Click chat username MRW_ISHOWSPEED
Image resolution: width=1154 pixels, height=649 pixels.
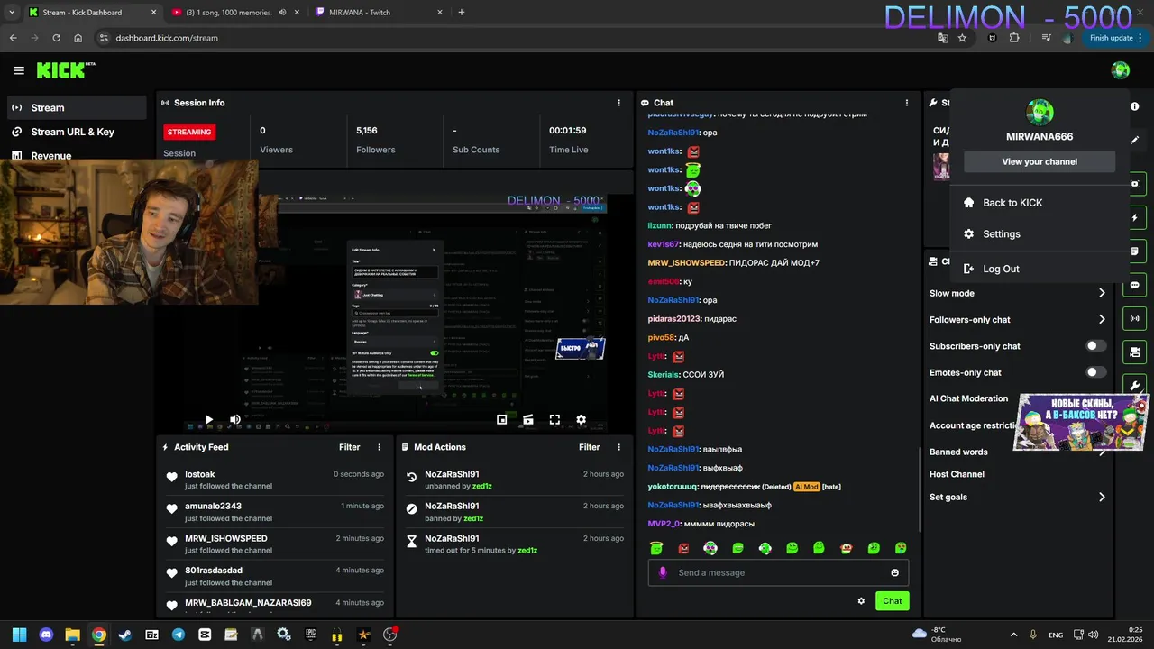pos(687,263)
